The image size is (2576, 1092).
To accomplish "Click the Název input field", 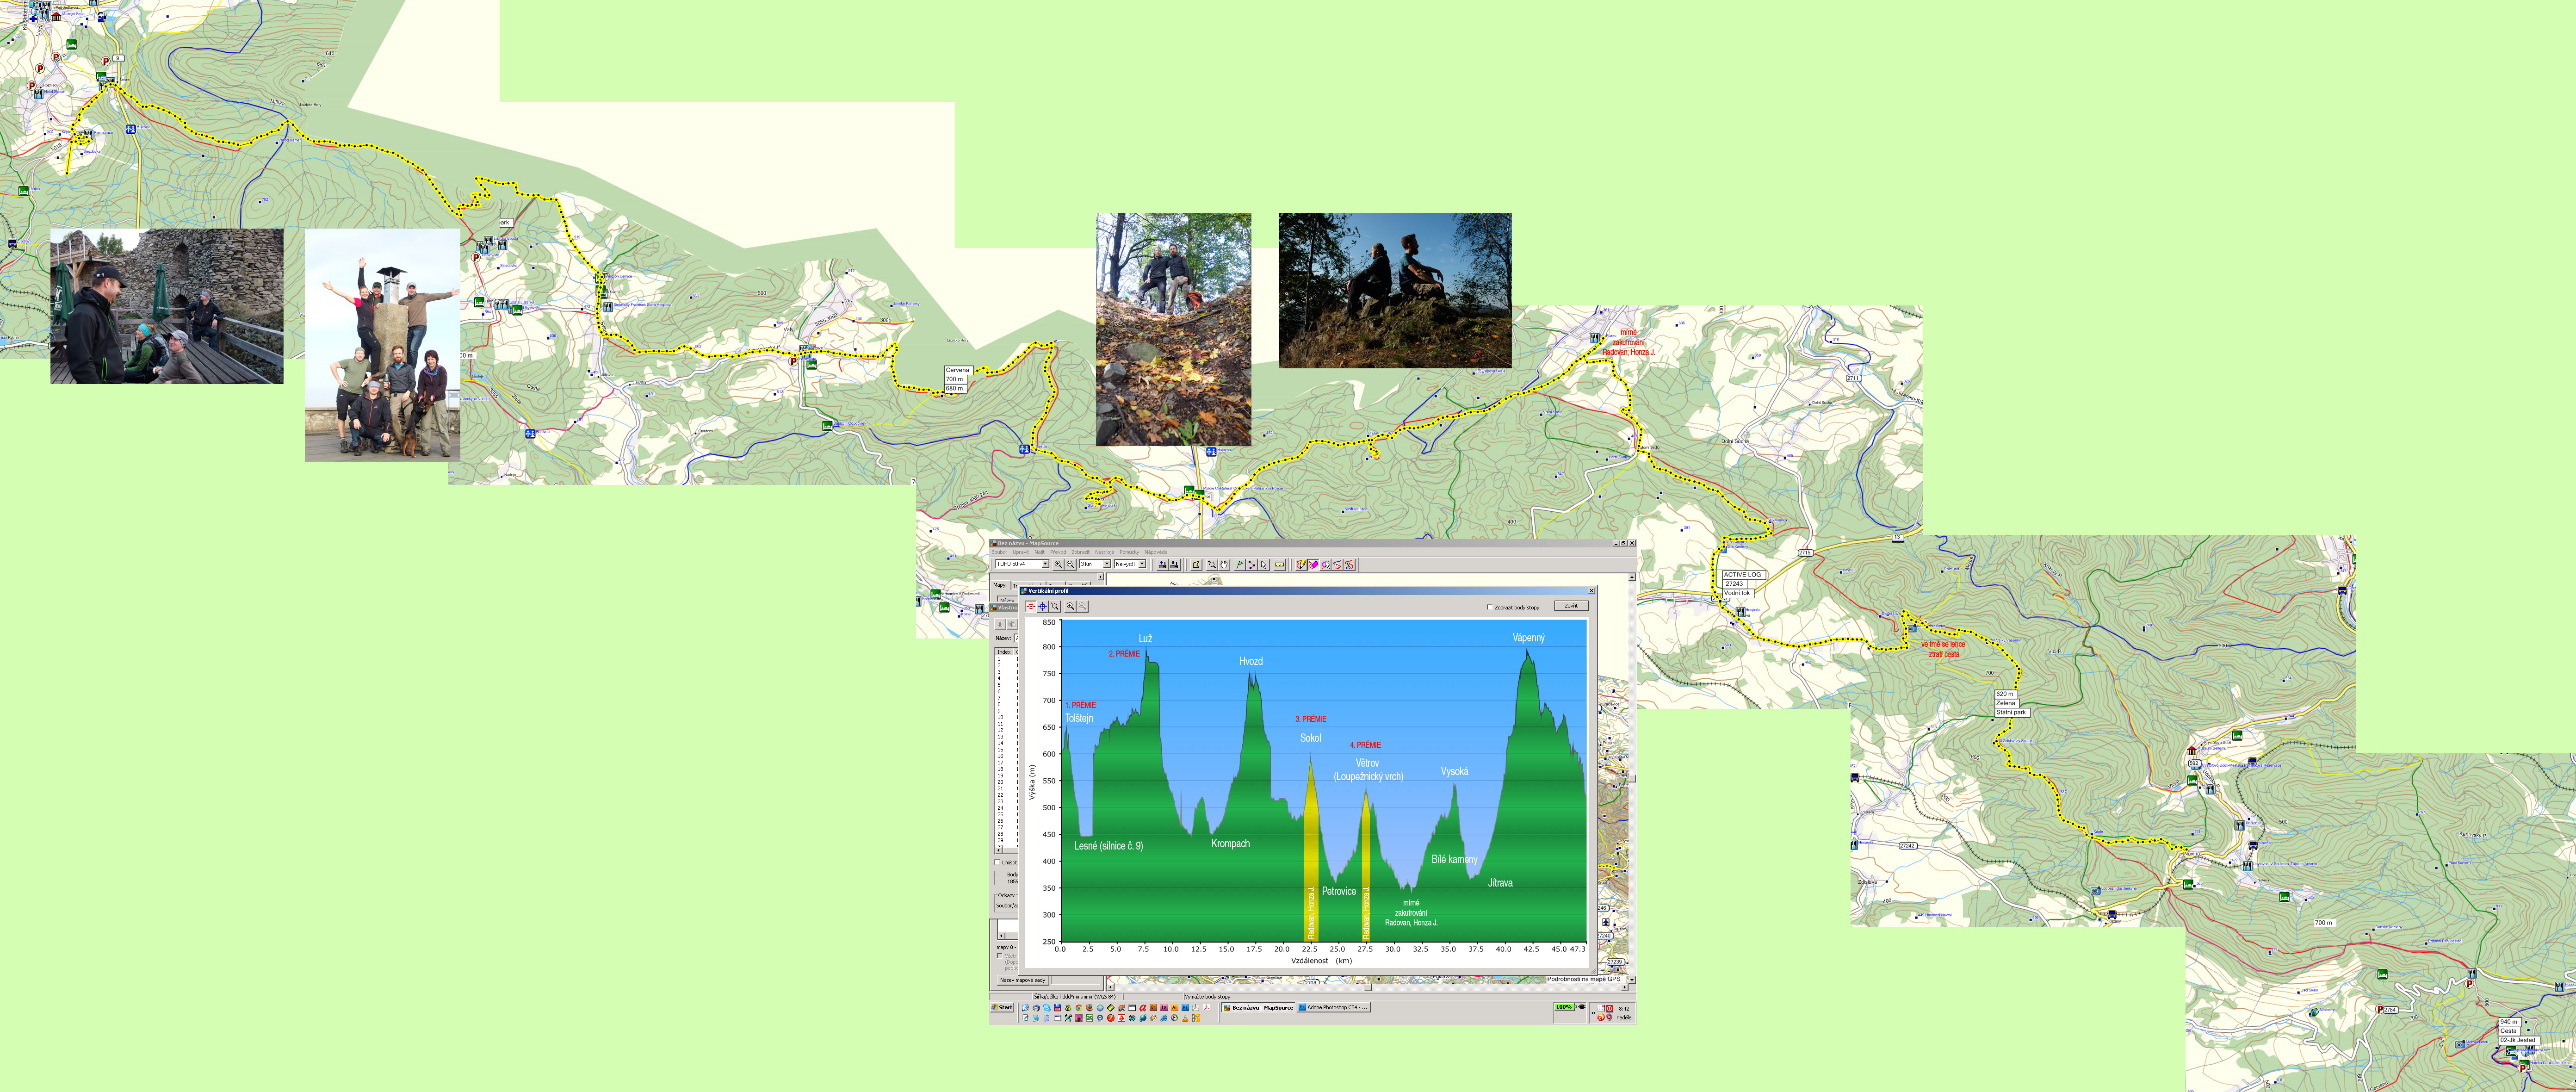I will point(1016,638).
